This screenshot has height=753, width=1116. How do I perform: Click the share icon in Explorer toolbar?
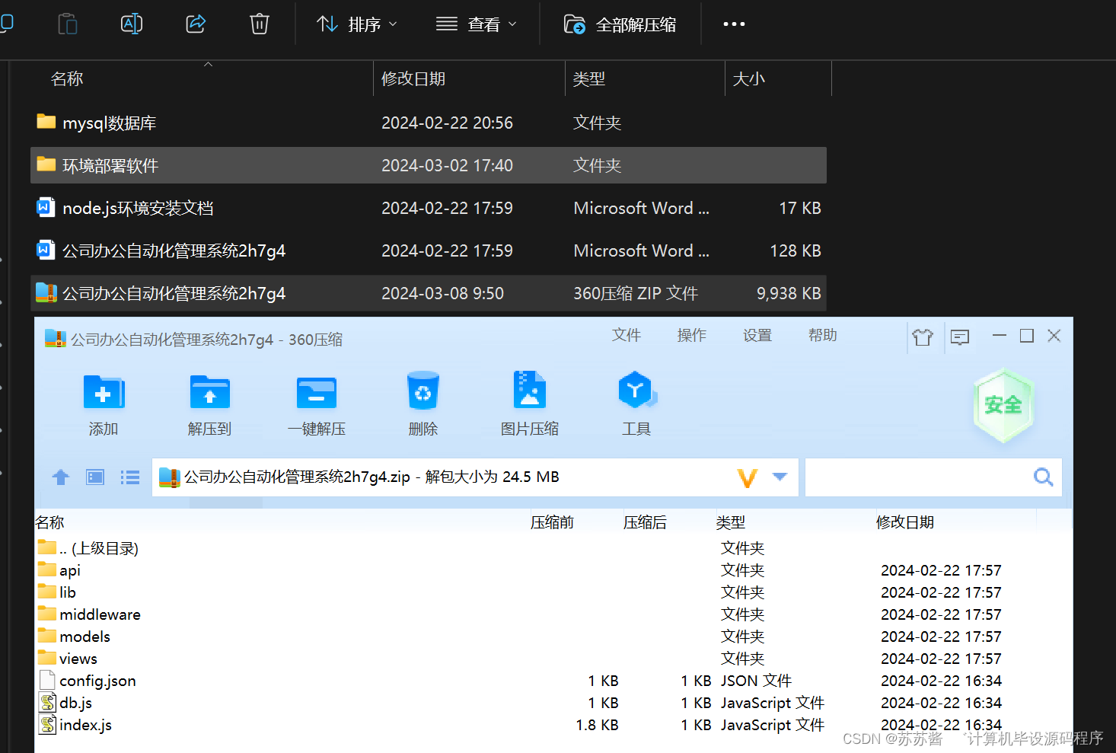(196, 24)
